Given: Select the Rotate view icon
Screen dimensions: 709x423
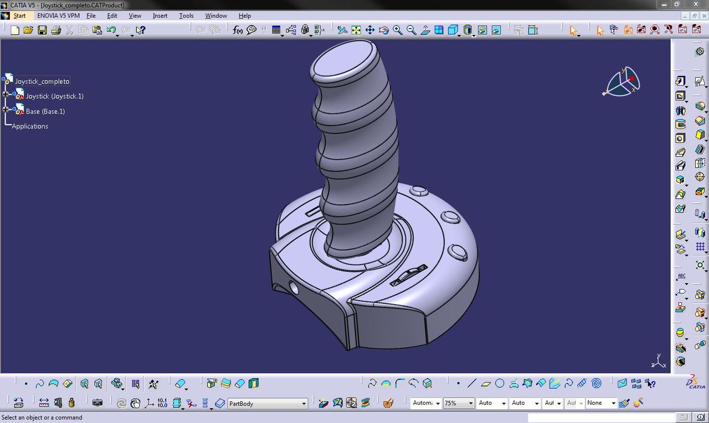Looking at the screenshot, I should click(384, 30).
